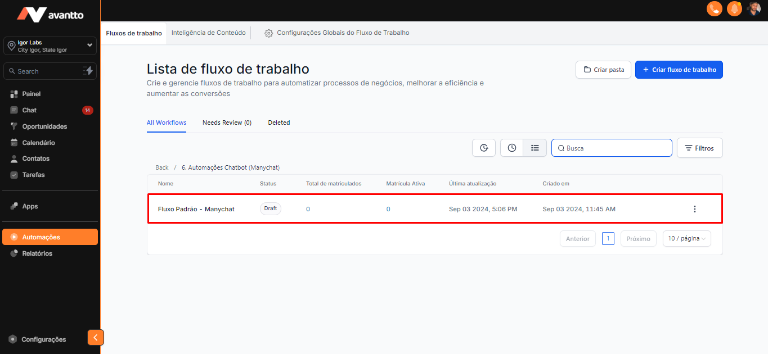The image size is (768, 354).
Task: Click the lightning quick actions icon
Action: click(x=88, y=71)
